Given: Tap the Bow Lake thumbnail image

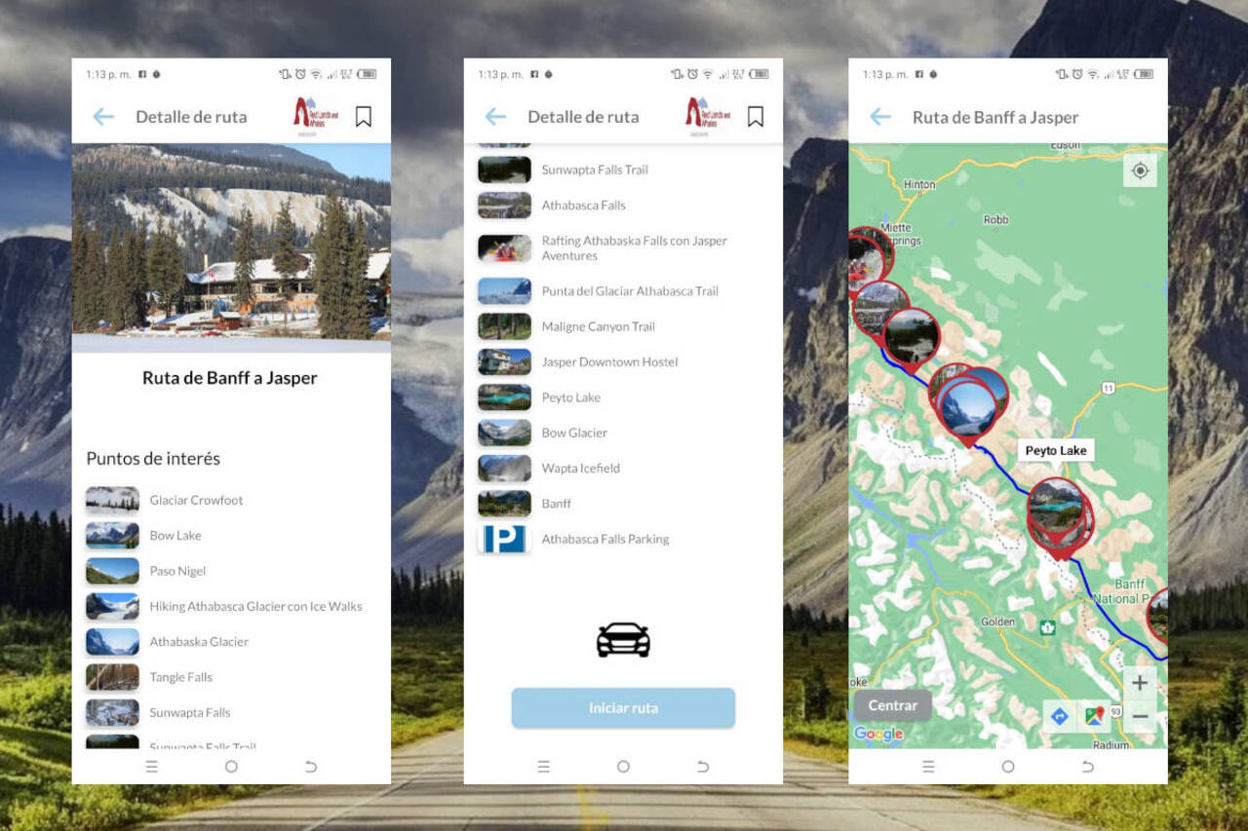Looking at the screenshot, I should pos(112,536).
